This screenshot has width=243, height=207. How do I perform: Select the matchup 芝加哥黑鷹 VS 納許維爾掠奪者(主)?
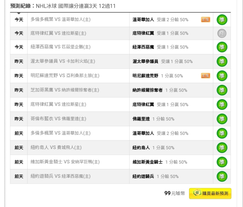point(65,90)
